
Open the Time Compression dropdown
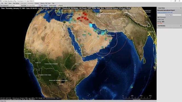coord(15,6)
